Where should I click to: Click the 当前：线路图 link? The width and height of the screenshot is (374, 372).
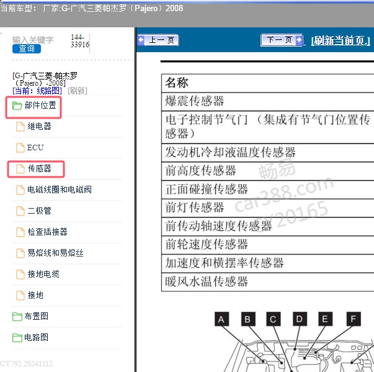coord(37,91)
